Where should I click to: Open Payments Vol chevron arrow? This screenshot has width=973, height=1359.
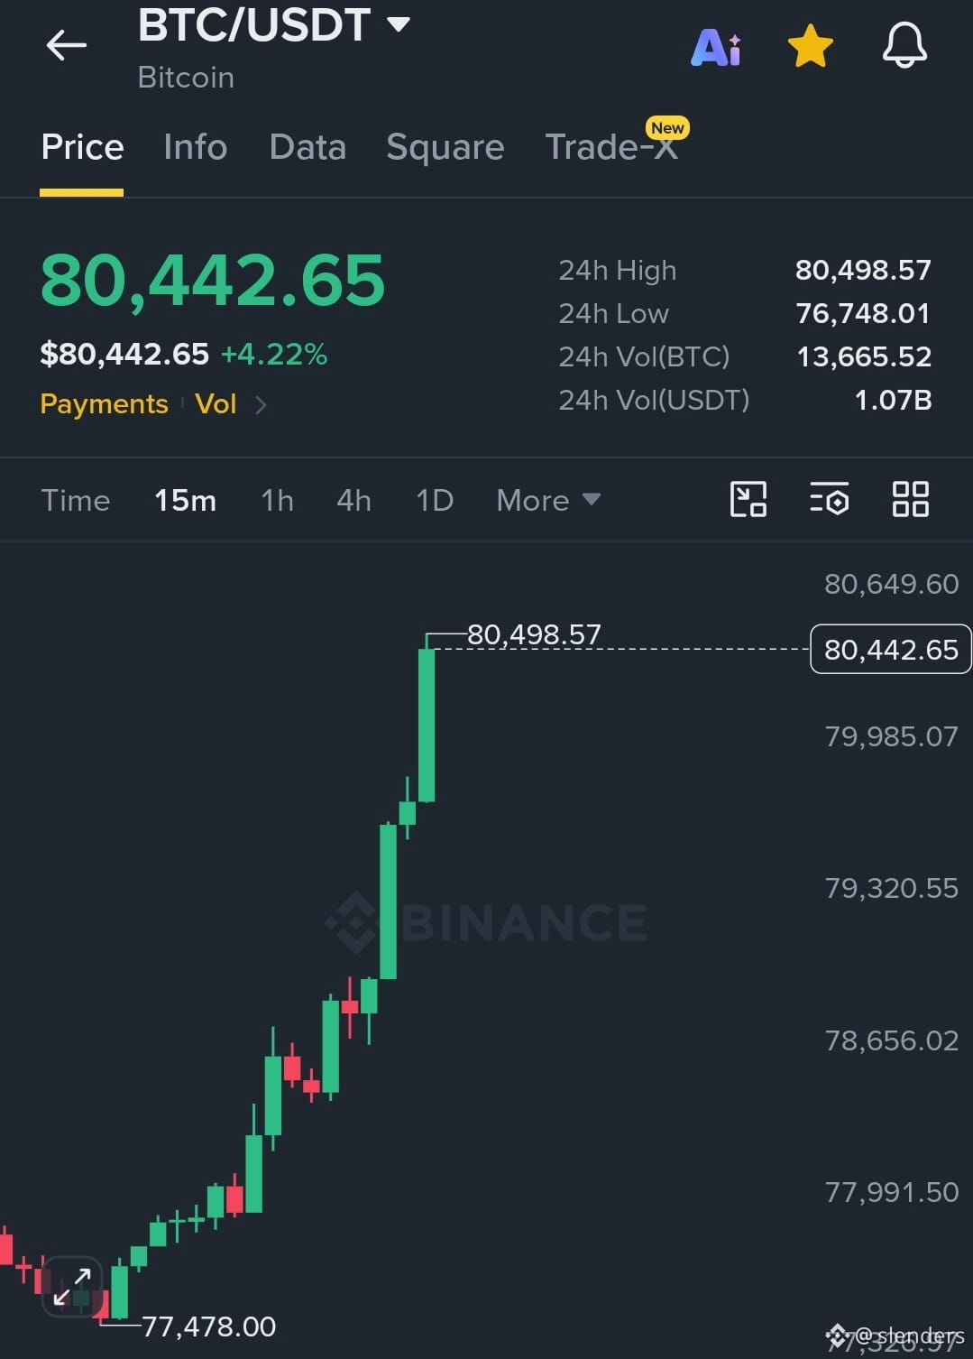coord(261,404)
